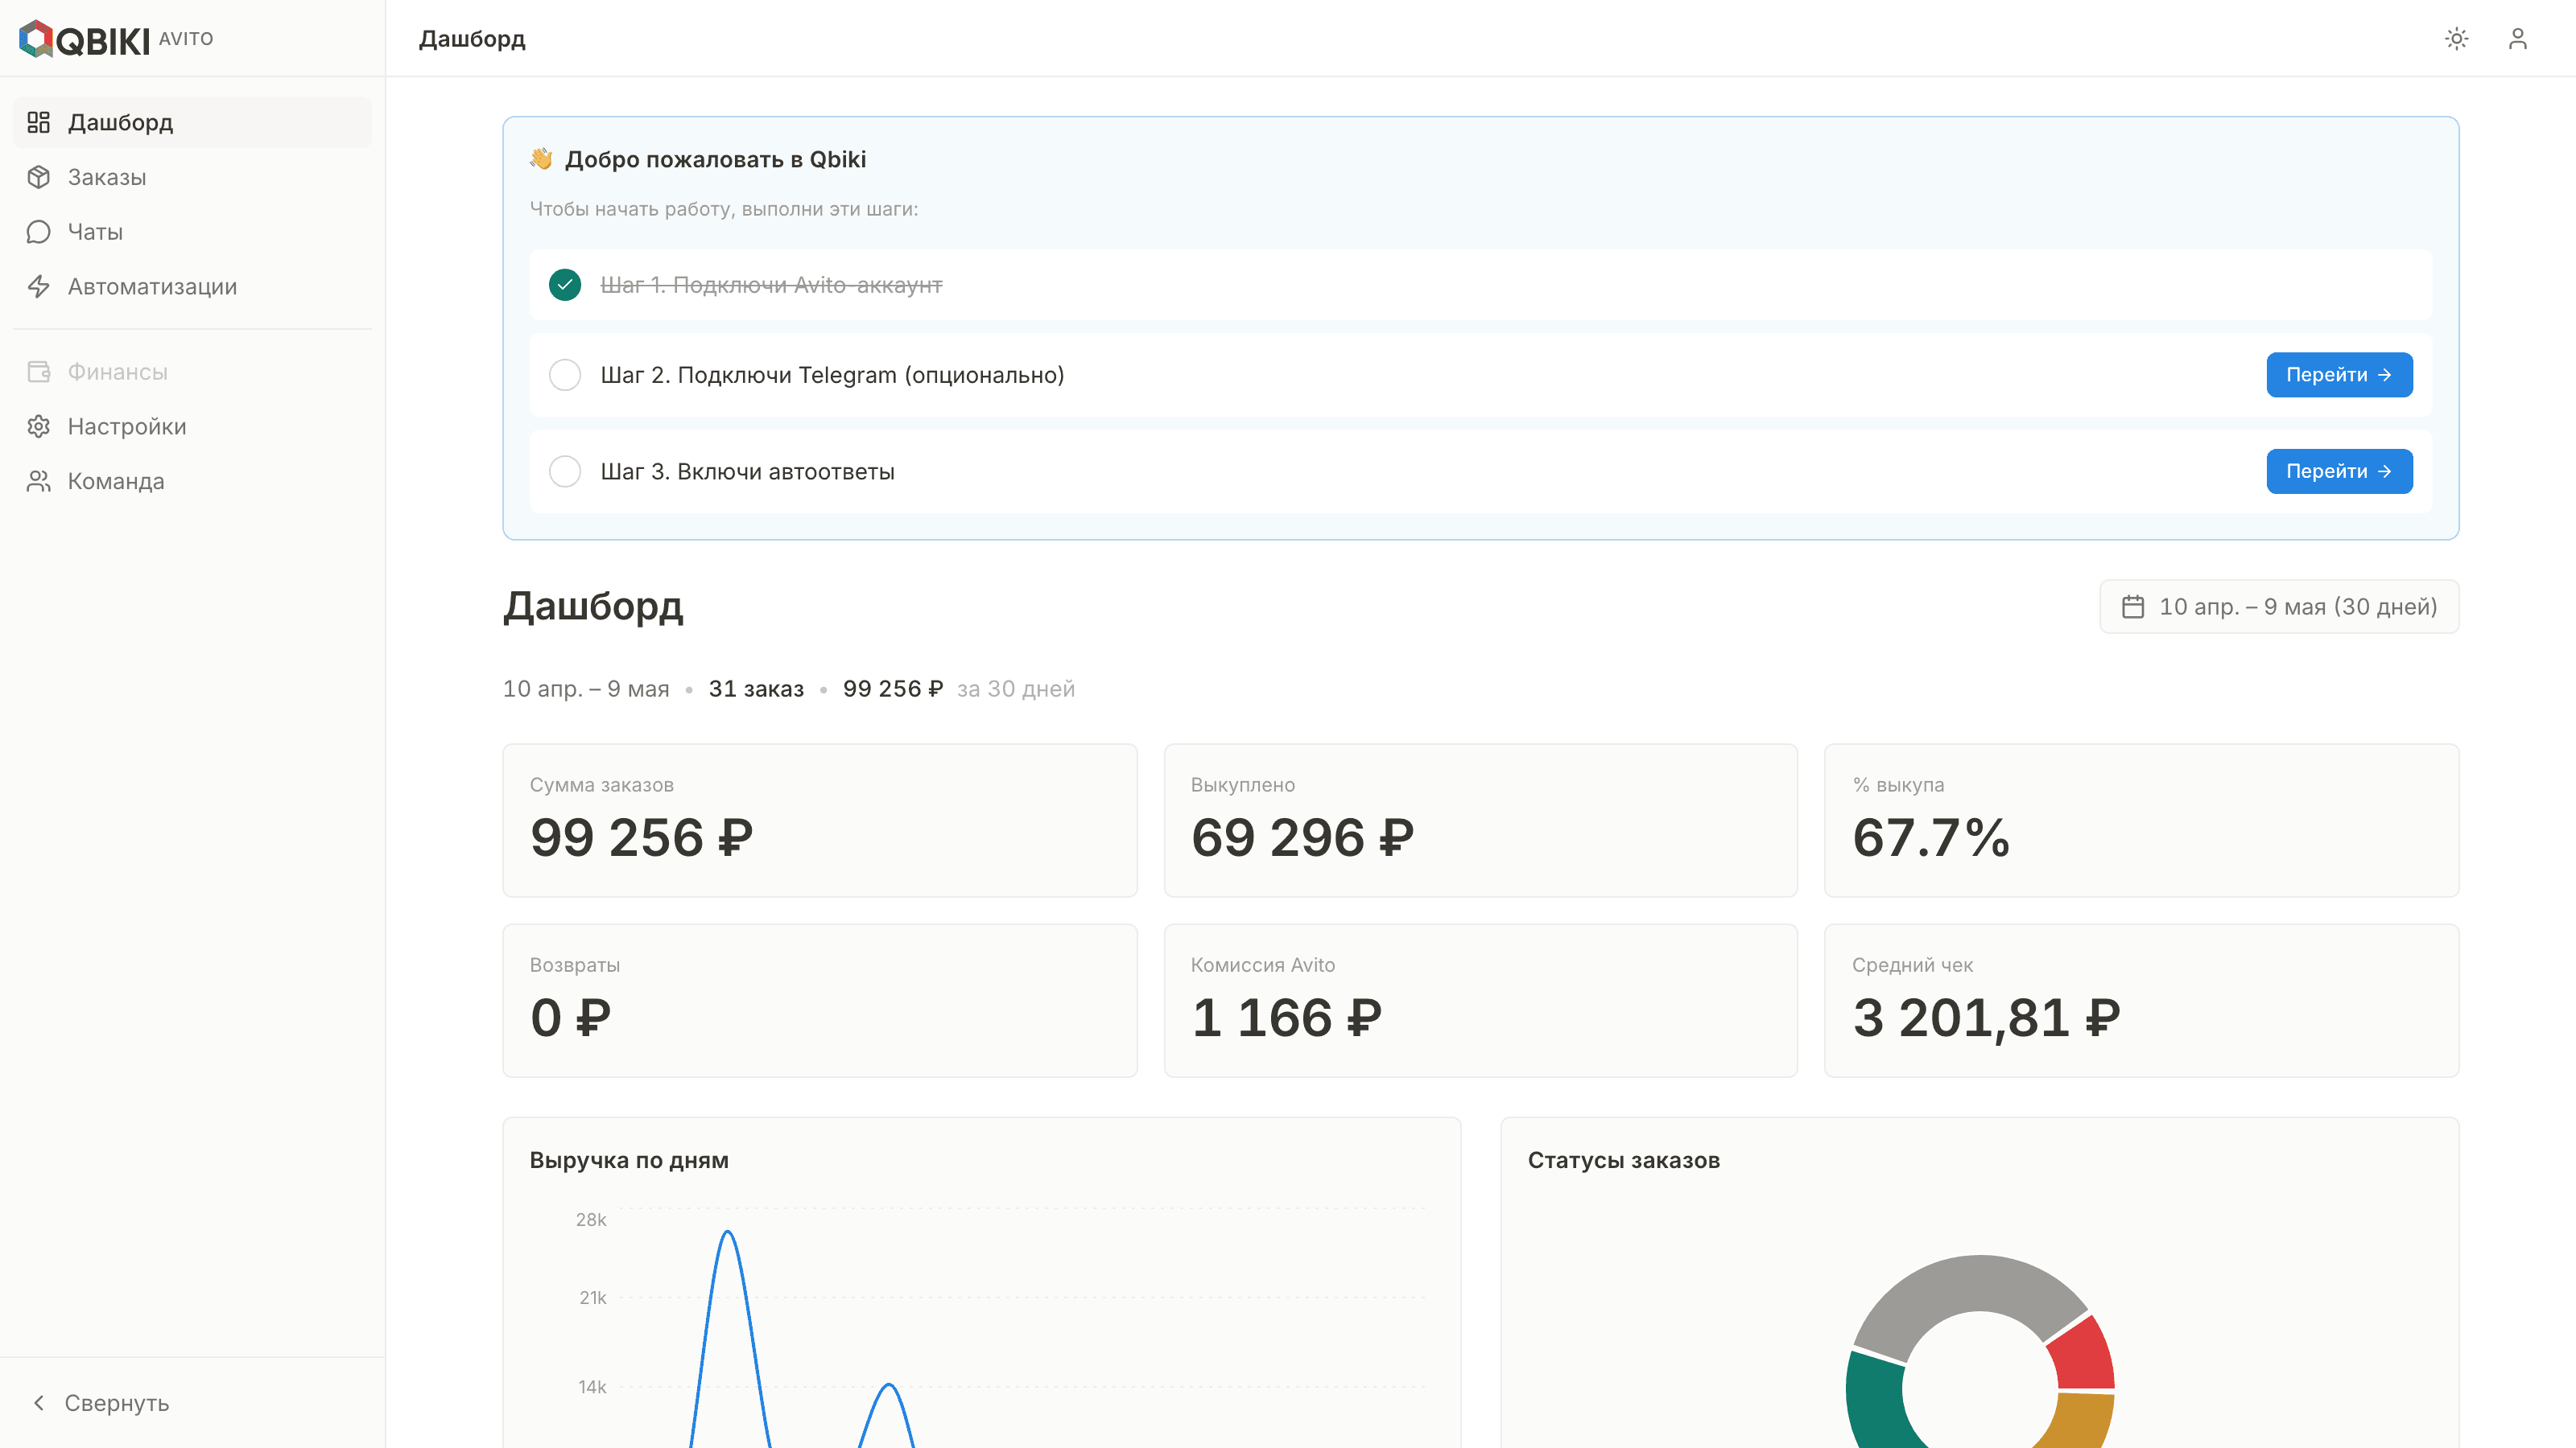2576x1448 pixels.
Task: Check the Шаг 2 Telegram circle
Action: pos(565,375)
